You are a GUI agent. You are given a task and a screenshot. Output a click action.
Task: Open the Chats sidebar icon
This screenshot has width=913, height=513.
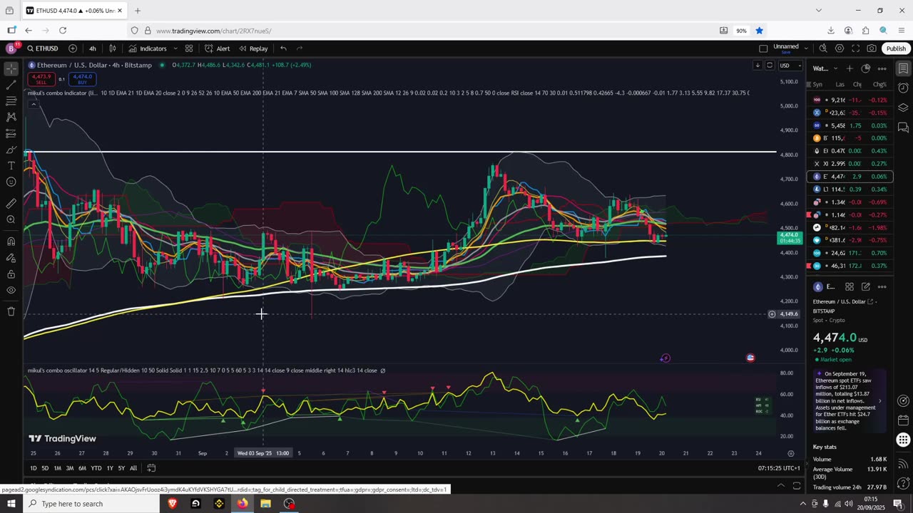903,128
